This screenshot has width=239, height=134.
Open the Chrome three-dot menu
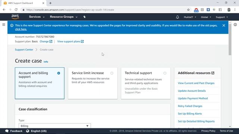[x=235, y=10]
